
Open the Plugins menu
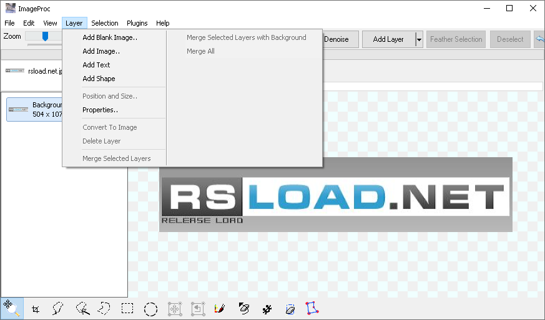pos(137,23)
